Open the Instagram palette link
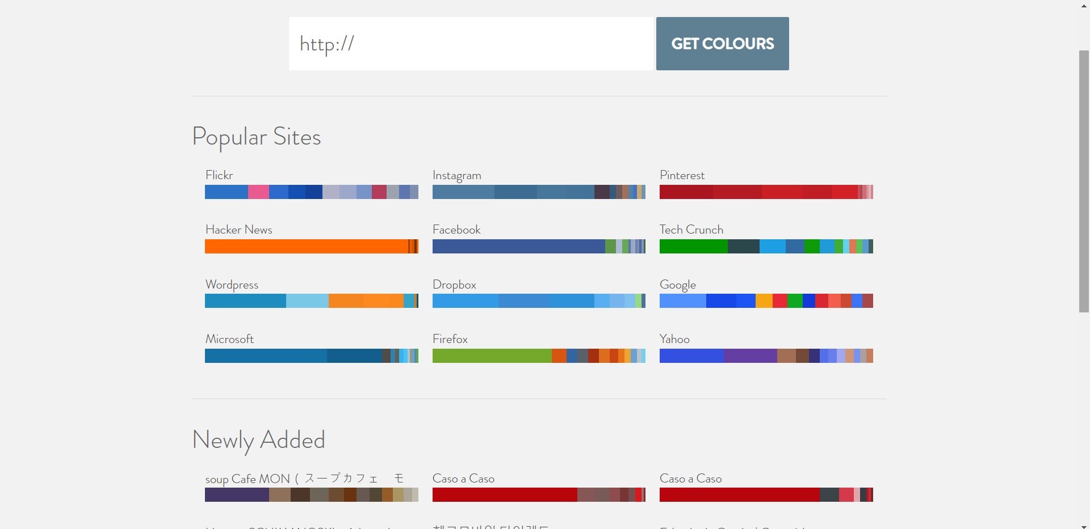The height and width of the screenshot is (529, 1090). point(456,175)
